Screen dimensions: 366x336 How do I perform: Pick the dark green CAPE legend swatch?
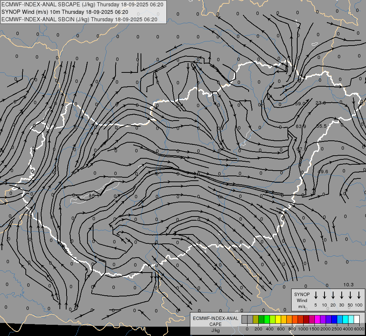(x=261, y=319)
